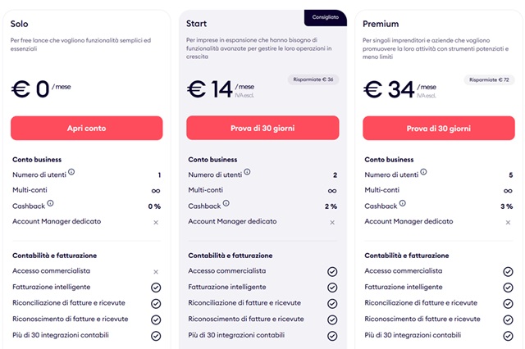The width and height of the screenshot is (525, 349).
Task: Click Start plan Riconciliazione di fatture checkmark
Action: (332, 303)
